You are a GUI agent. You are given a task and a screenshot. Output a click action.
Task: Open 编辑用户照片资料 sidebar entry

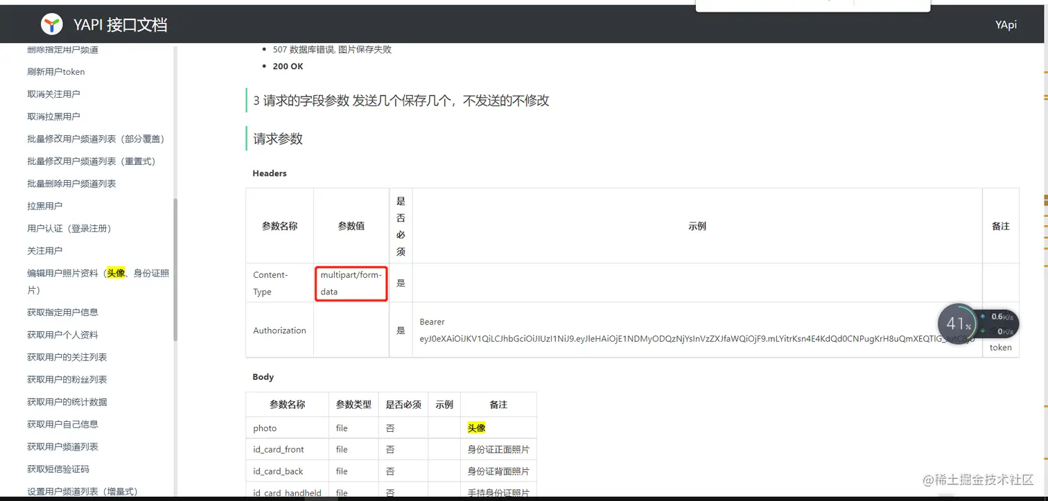tap(98, 281)
